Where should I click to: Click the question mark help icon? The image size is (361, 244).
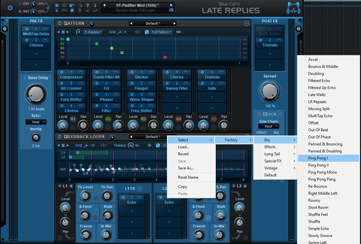click(x=87, y=5)
